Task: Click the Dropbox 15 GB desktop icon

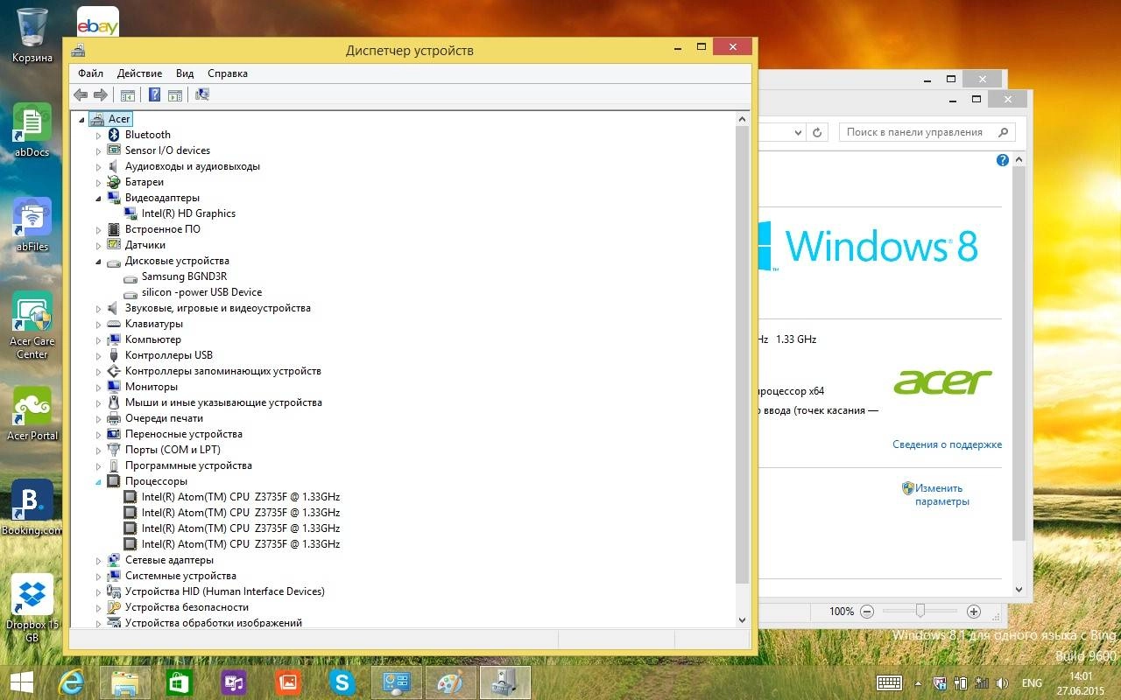Action: tap(32, 609)
